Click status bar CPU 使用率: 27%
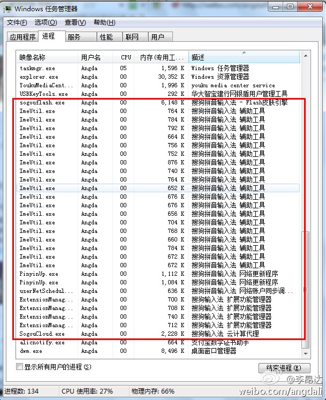326x400 pixels. click(x=87, y=391)
